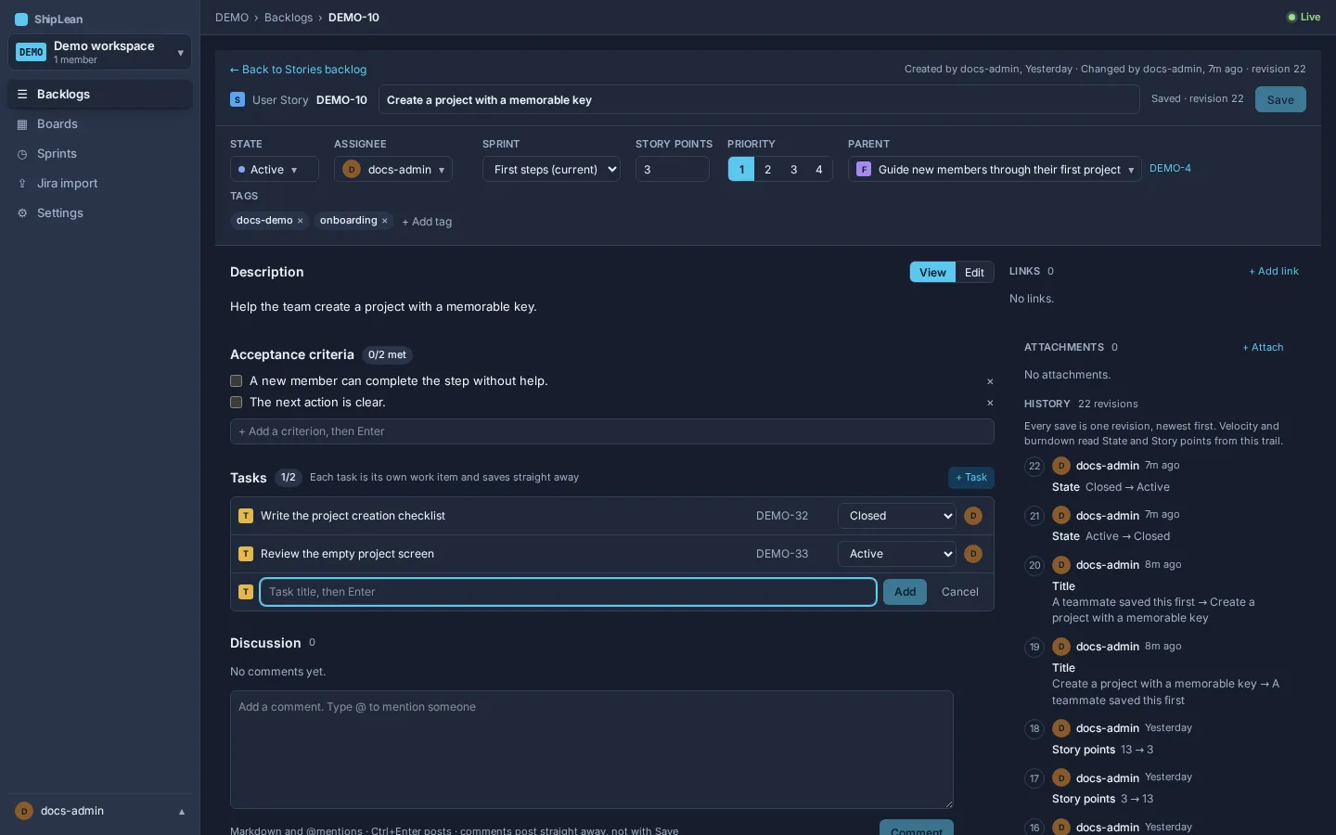Click the Save button

pyautogui.click(x=1280, y=99)
